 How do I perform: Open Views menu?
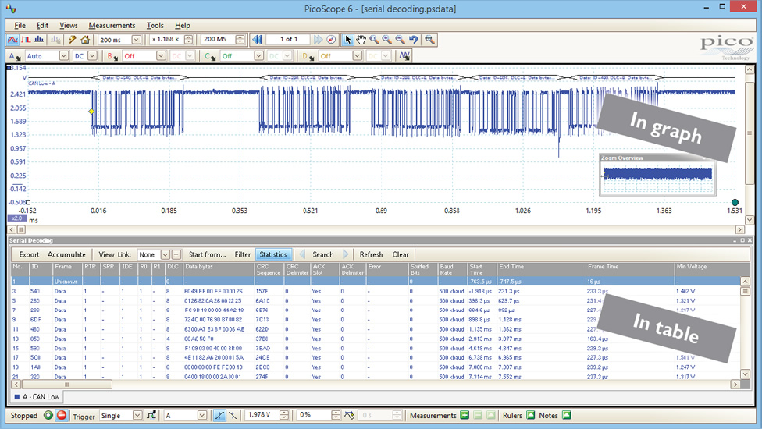coord(69,25)
